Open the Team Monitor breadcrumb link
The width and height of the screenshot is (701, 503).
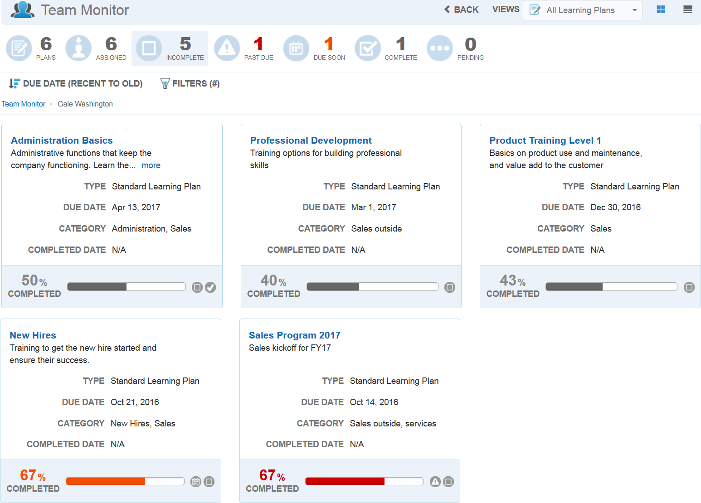(x=24, y=104)
